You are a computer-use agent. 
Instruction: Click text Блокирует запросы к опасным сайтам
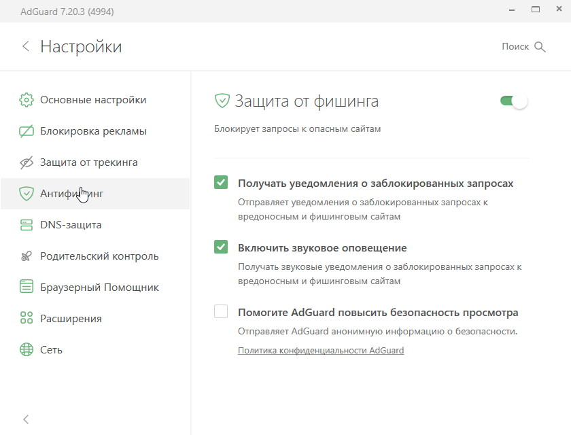coord(298,129)
